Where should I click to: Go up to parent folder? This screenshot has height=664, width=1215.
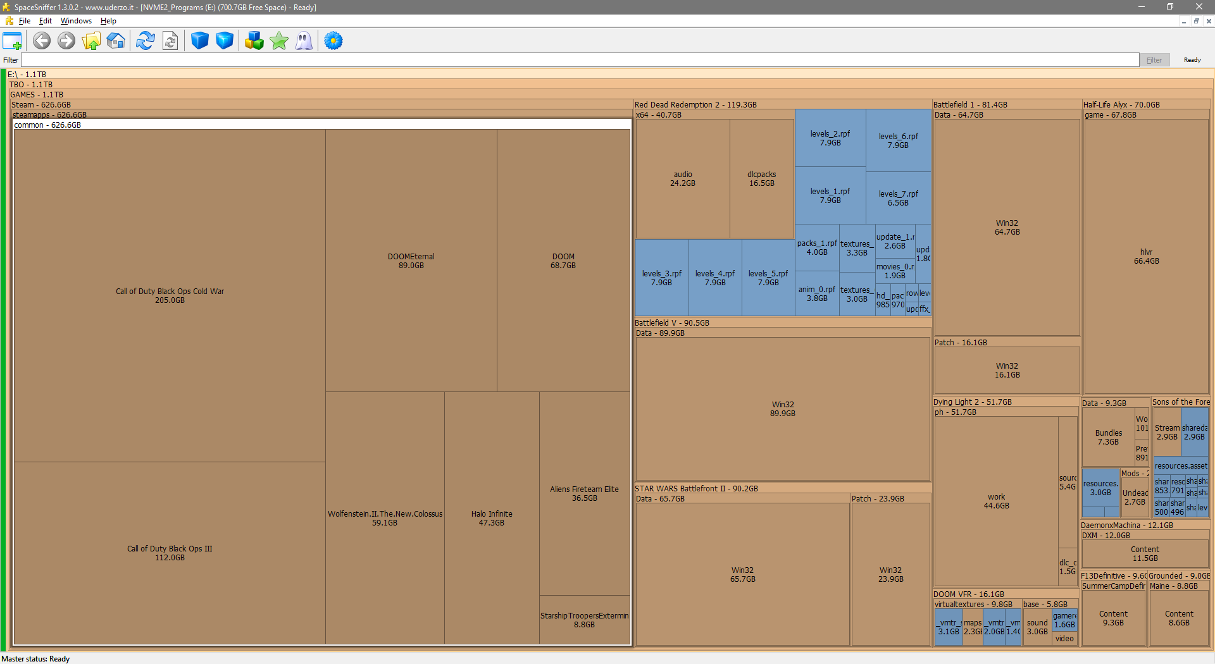pos(91,41)
